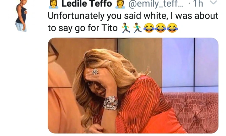Click the princess emoji after Teffo

click(120, 4)
